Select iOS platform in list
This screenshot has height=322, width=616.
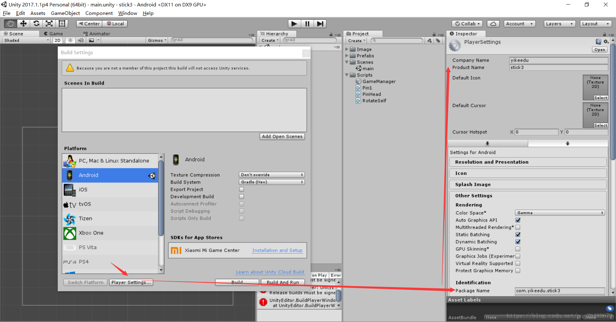click(110, 190)
